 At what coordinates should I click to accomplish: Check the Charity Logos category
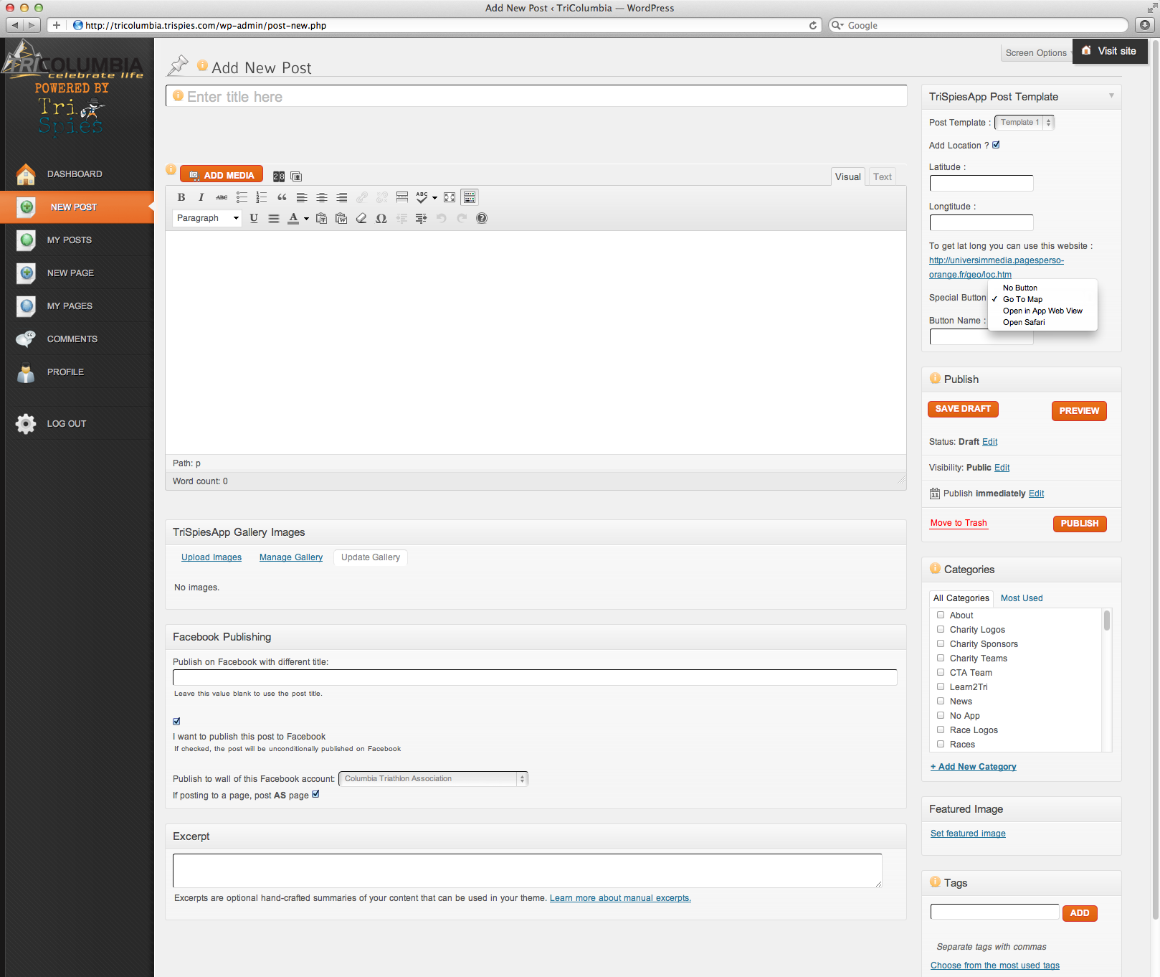coord(941,629)
